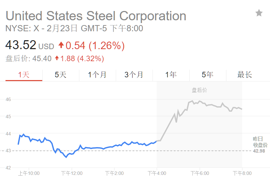Select the 1天 time range tab

click(24, 75)
